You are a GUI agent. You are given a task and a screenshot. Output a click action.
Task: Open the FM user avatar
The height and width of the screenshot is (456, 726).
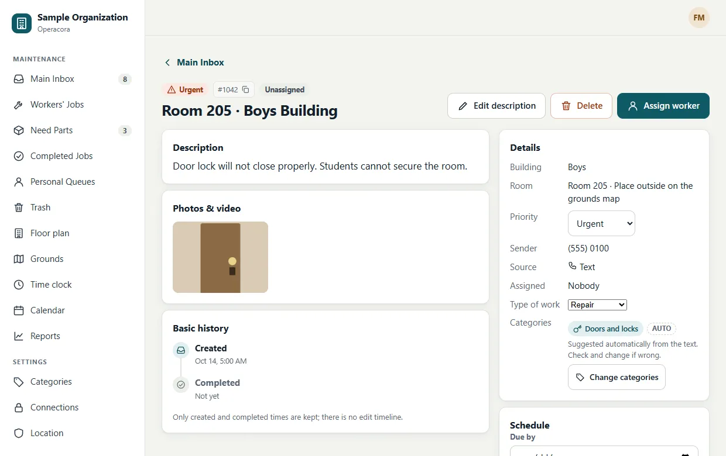[699, 18]
